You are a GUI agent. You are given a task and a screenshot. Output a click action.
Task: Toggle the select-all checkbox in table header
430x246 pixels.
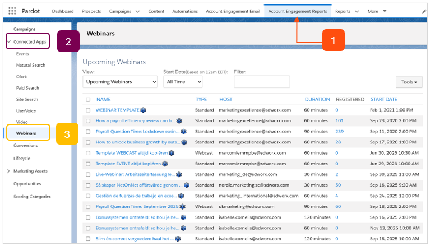(88, 100)
